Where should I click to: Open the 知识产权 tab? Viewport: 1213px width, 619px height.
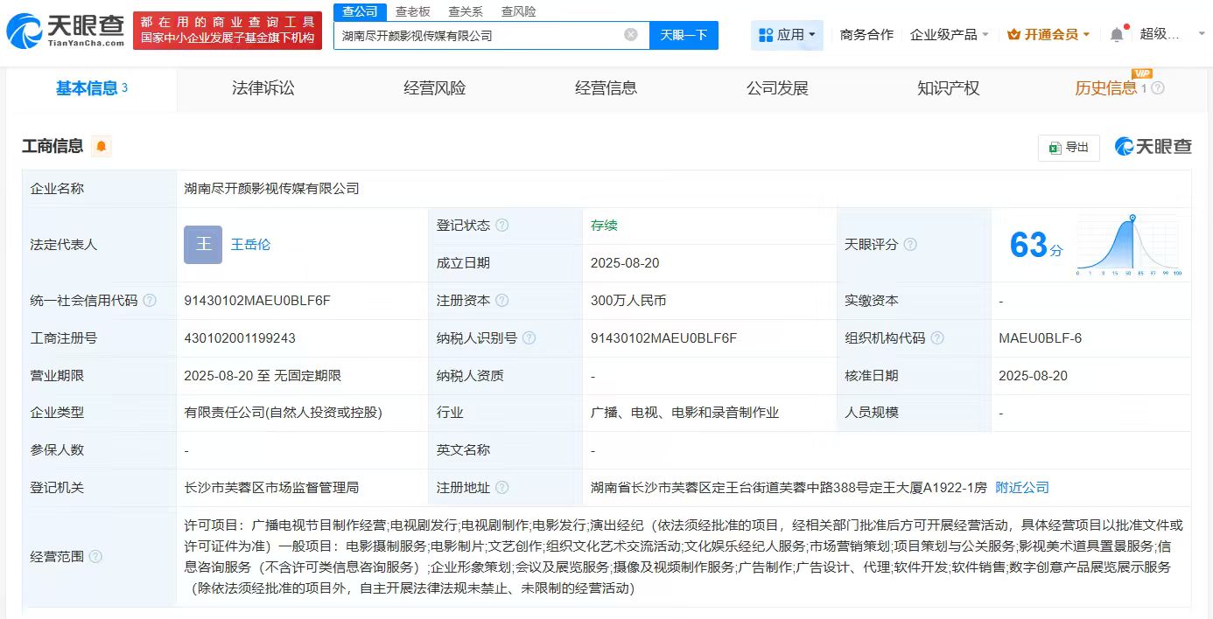point(948,88)
